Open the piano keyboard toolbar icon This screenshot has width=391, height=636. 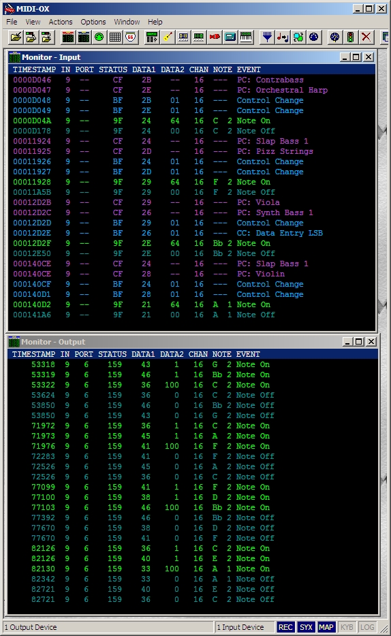coord(246,37)
